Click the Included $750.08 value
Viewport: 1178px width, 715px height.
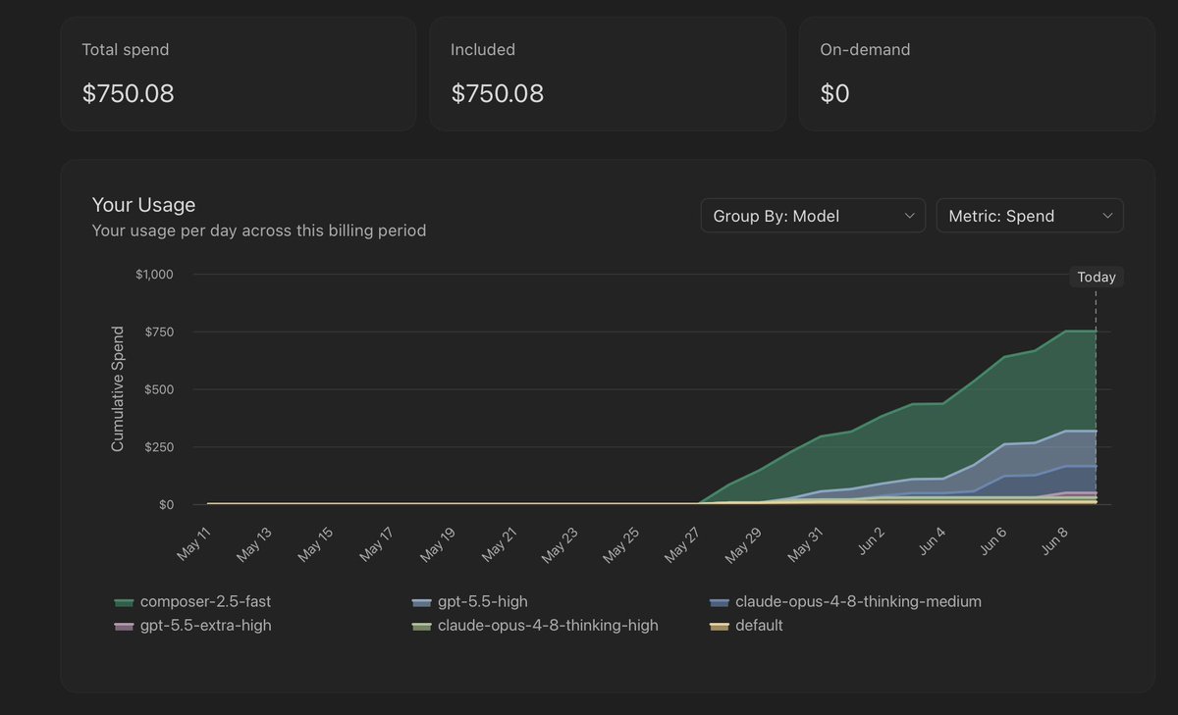[497, 93]
